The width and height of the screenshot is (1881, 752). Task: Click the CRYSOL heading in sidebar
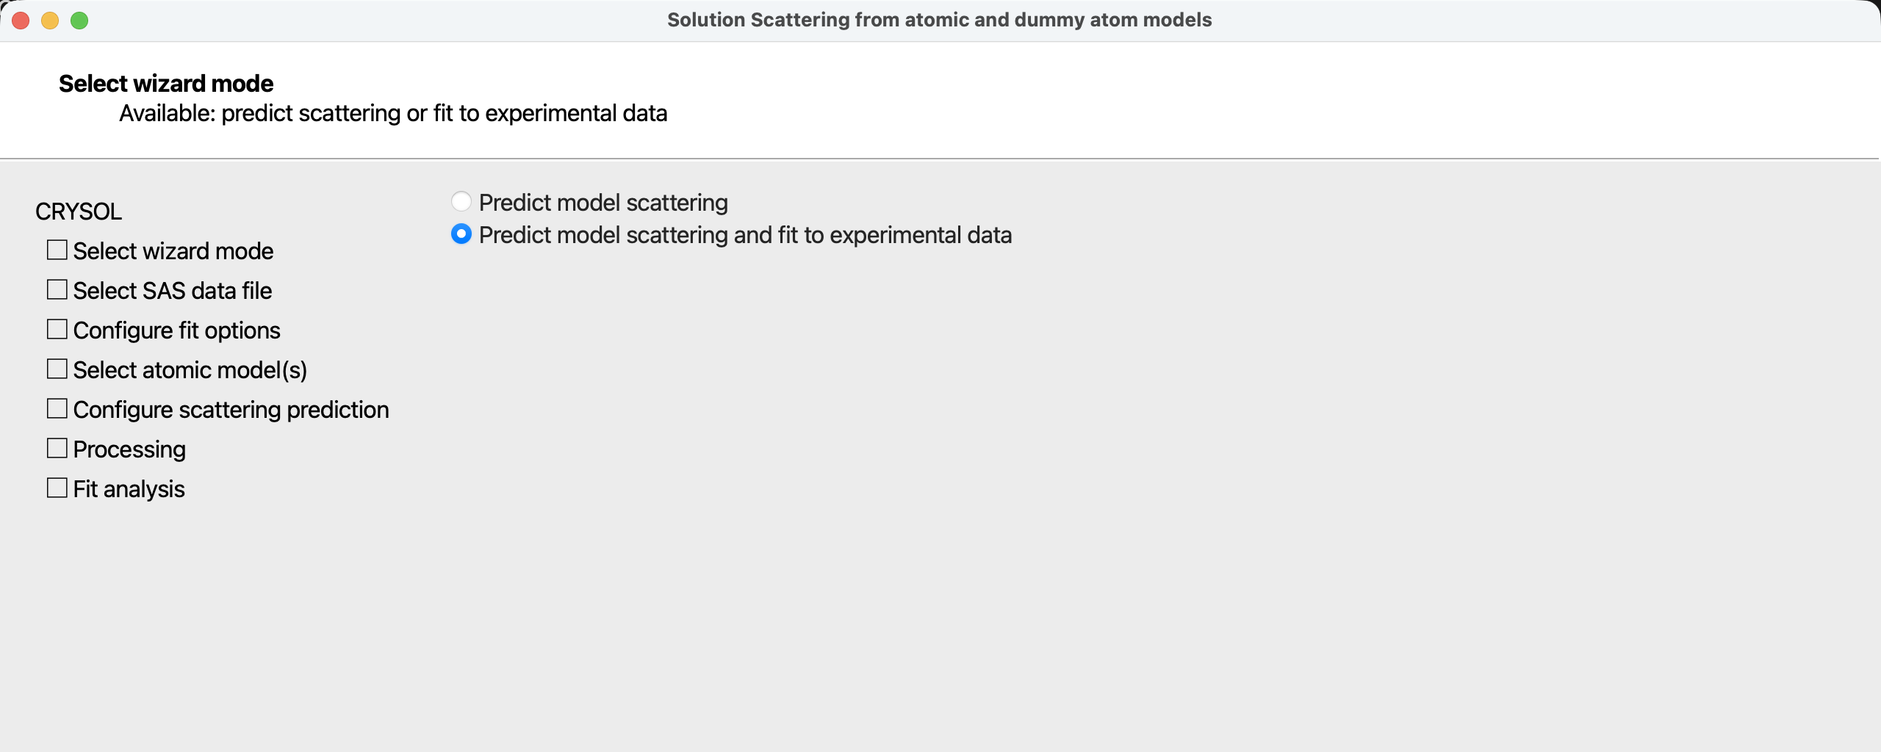click(78, 211)
